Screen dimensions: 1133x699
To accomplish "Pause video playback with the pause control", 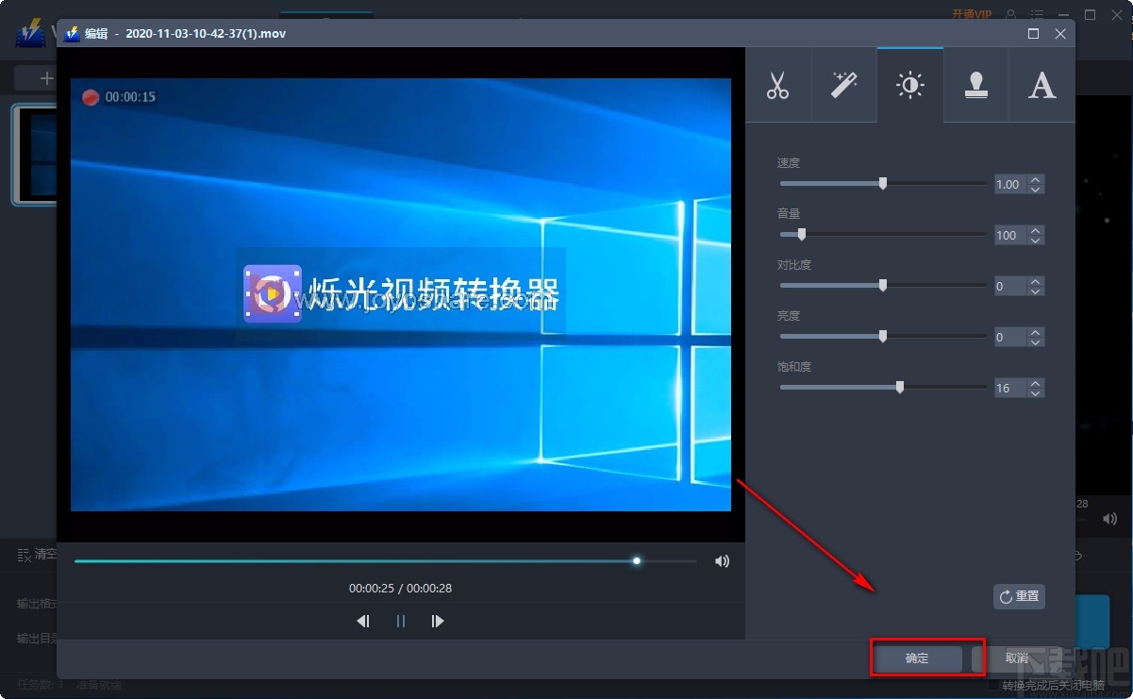I will pos(400,621).
